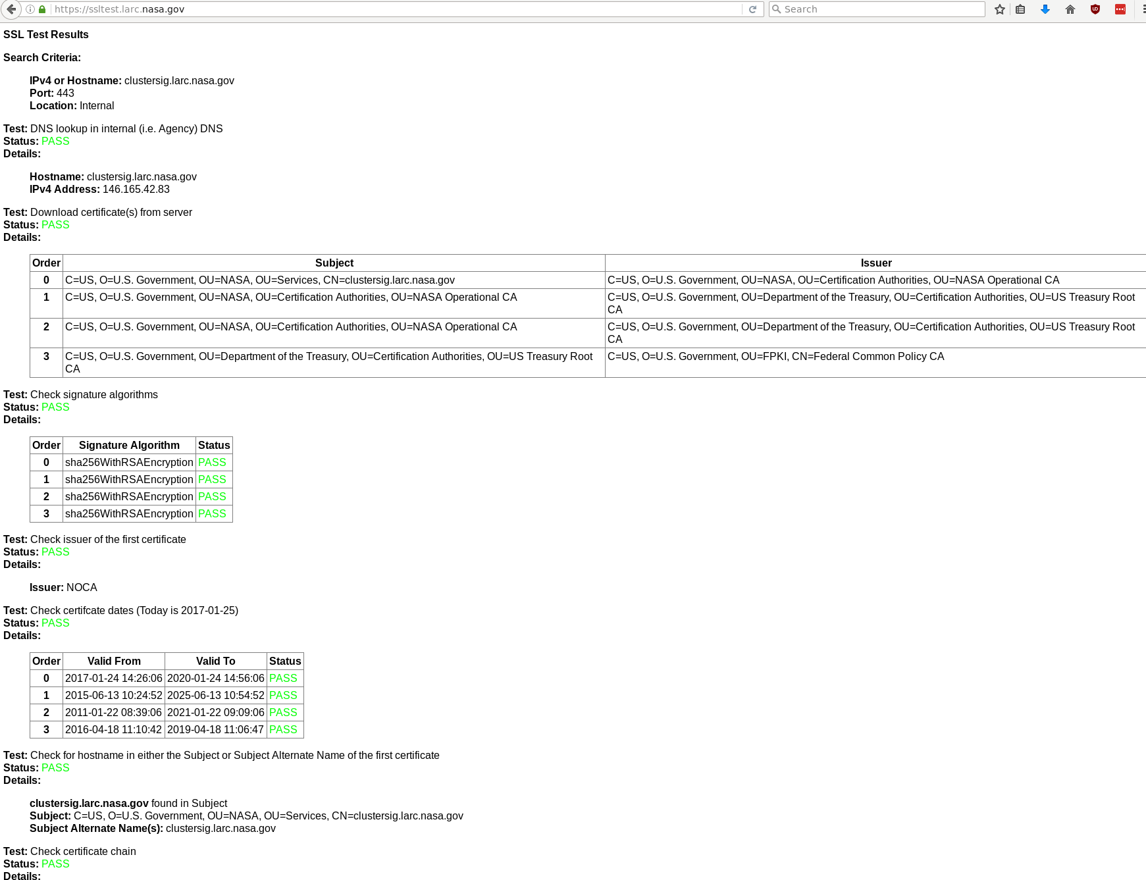Go back using the back arrow
This screenshot has width=1146, height=880.
point(11,9)
